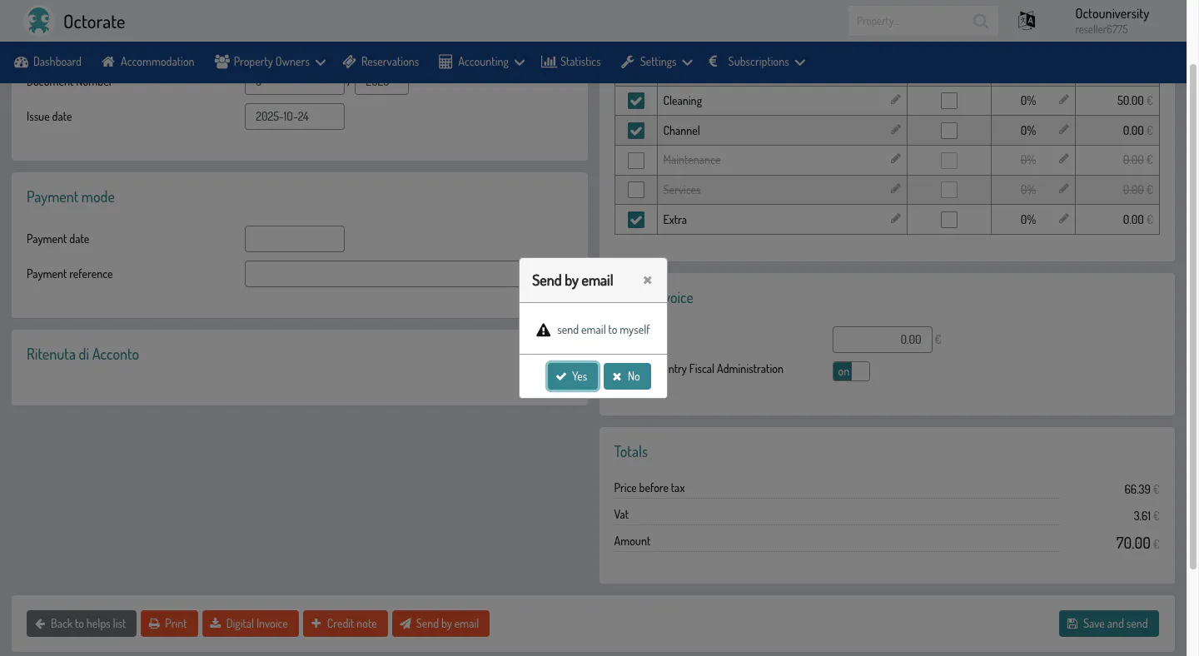Edit the Channel row name pencil

[x=895, y=130]
